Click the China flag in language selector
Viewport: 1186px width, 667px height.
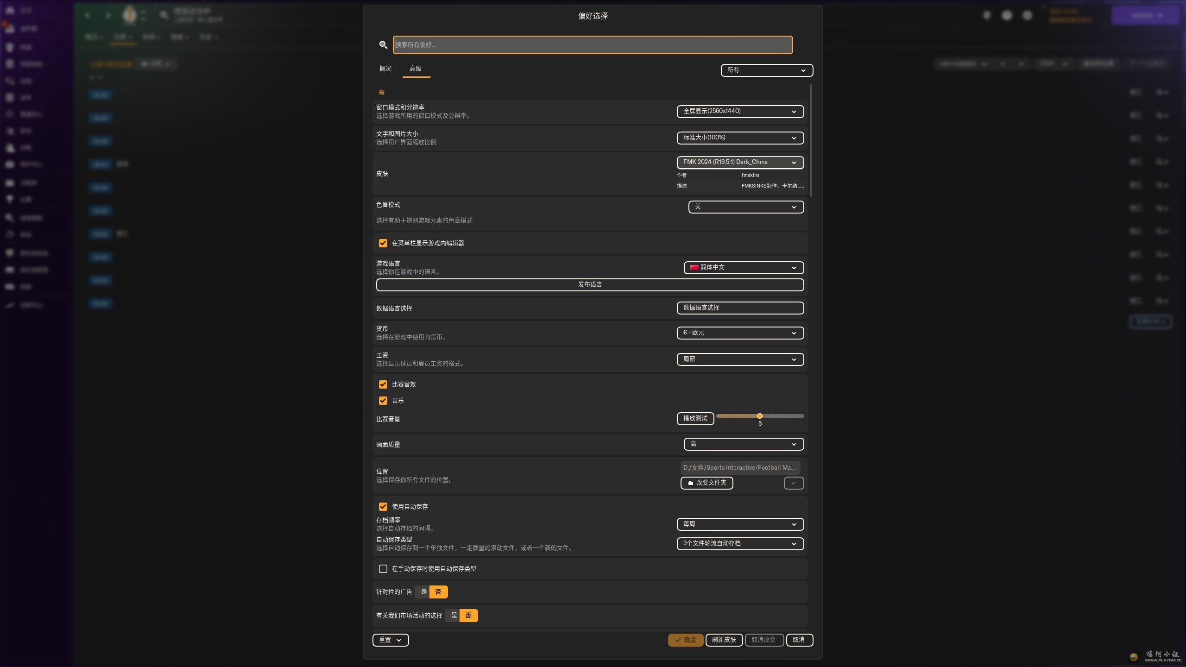point(694,267)
